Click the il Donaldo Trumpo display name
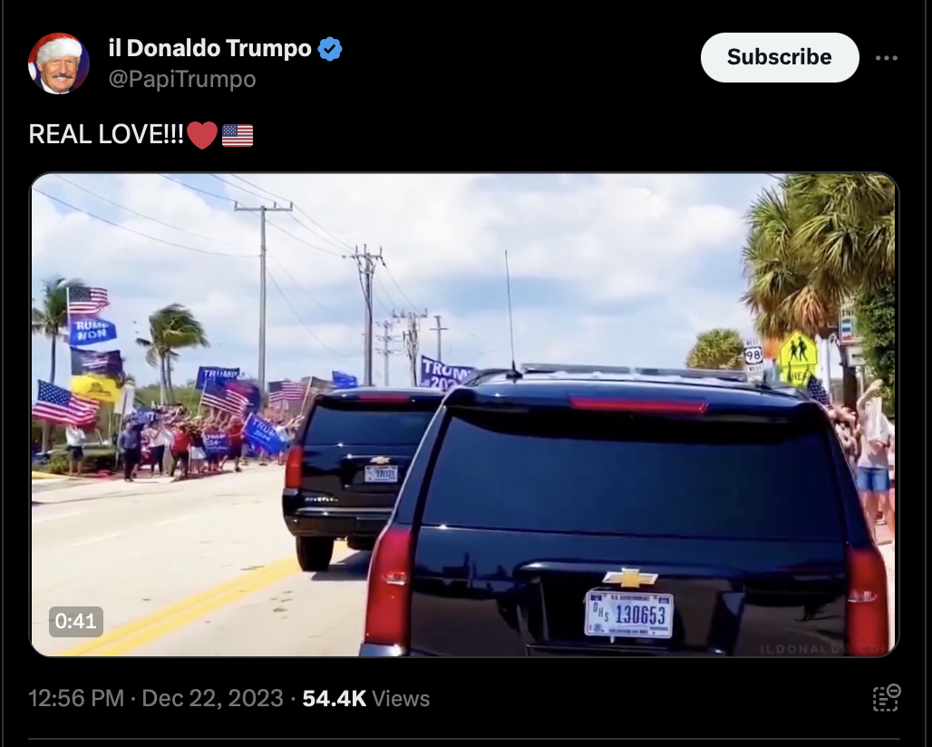The height and width of the screenshot is (747, 932). coord(209,48)
